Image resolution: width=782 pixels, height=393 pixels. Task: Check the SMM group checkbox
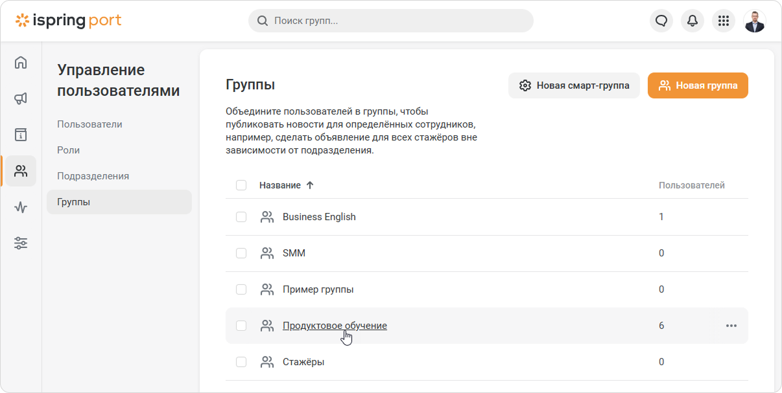[x=241, y=253]
